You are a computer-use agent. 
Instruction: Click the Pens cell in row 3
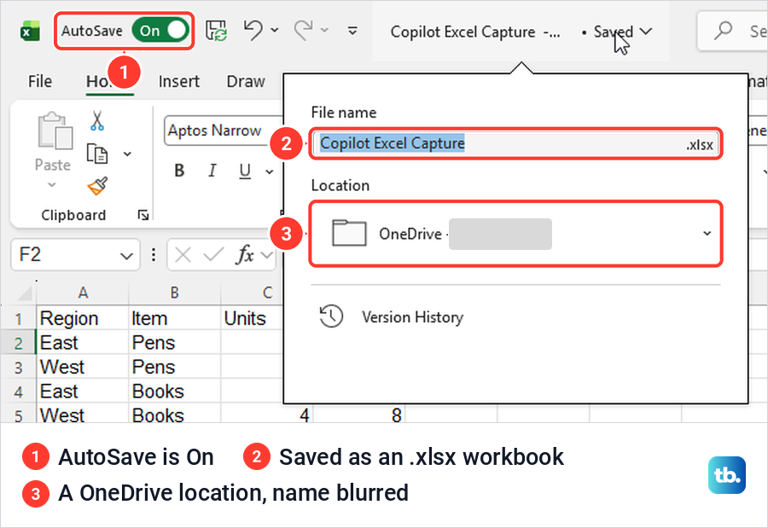coord(174,367)
